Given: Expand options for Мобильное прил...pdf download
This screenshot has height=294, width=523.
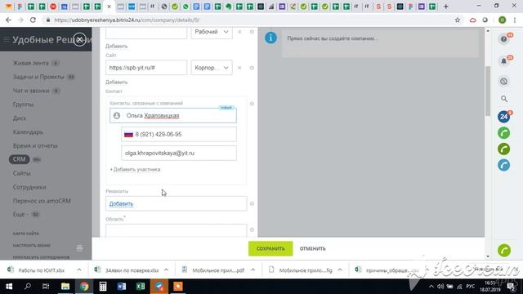Looking at the screenshot, I should coord(253,270).
